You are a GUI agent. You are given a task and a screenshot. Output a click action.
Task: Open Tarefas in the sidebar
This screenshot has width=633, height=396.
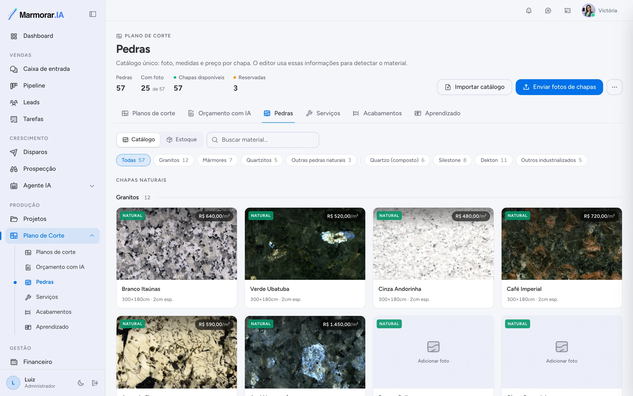(x=53, y=119)
